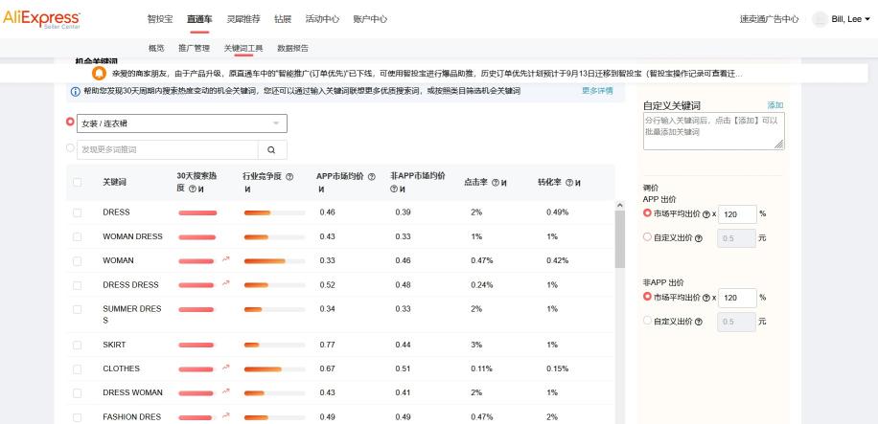Click the 更多详情 link
878x424 pixels.
(597, 91)
